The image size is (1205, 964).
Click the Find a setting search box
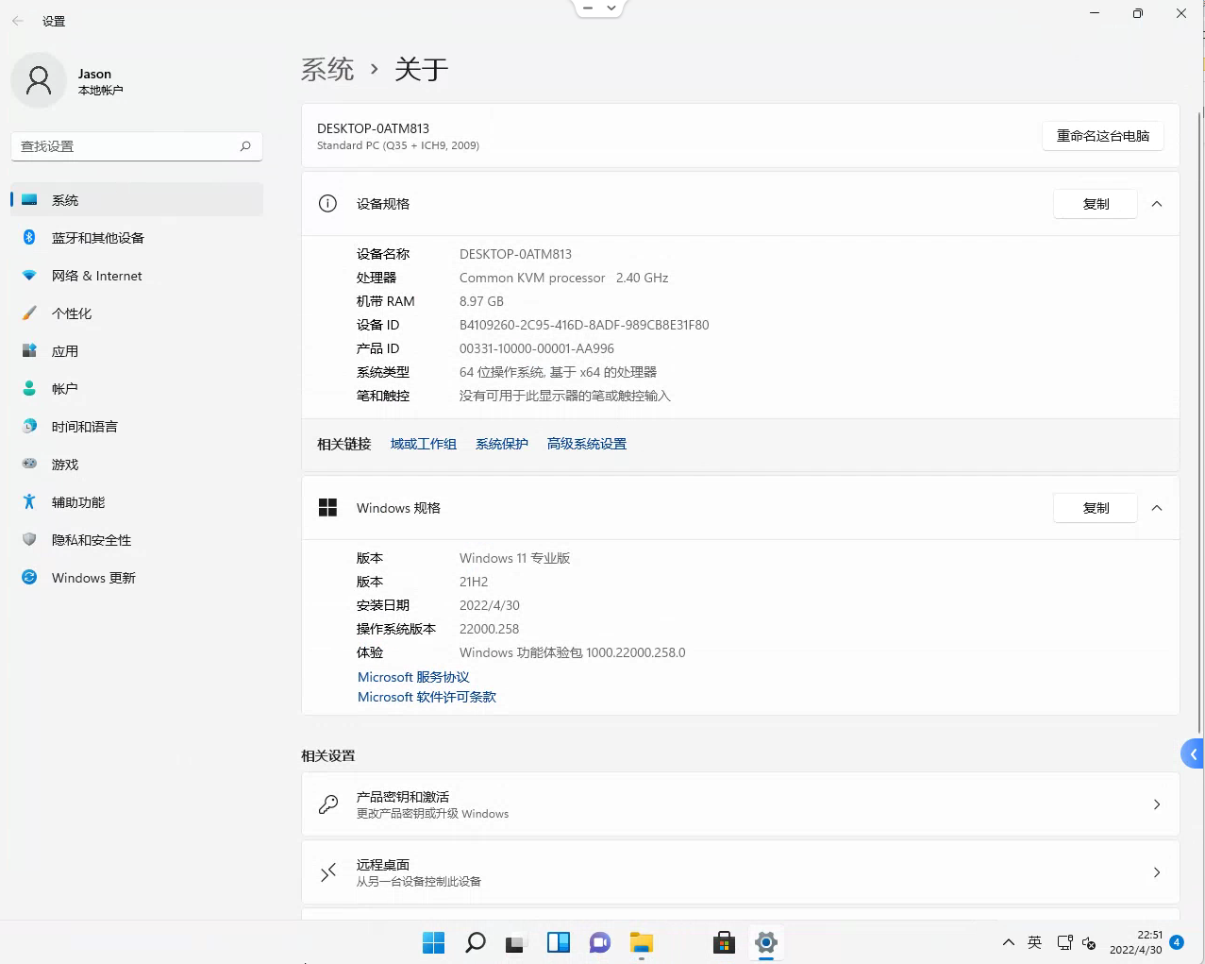tap(127, 146)
